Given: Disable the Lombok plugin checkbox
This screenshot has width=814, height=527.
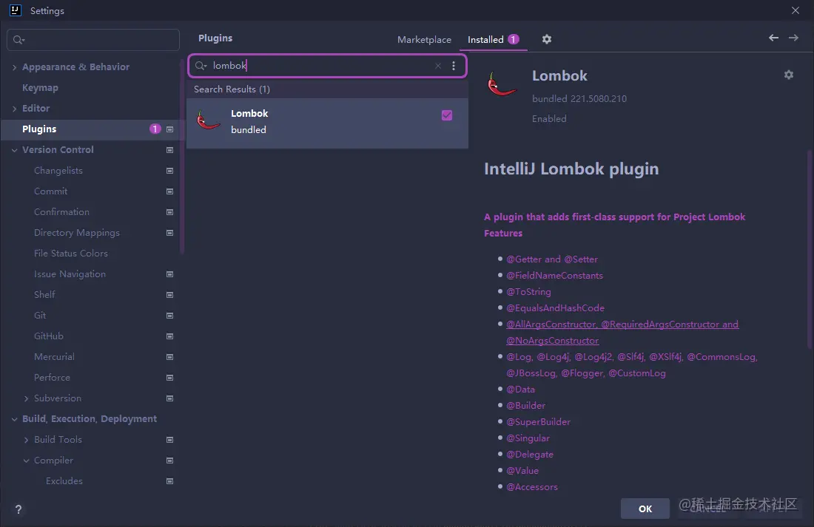Looking at the screenshot, I should (x=447, y=115).
